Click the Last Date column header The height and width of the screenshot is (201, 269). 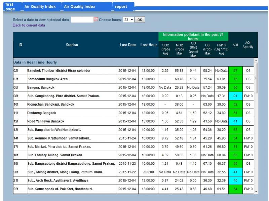click(x=128, y=45)
